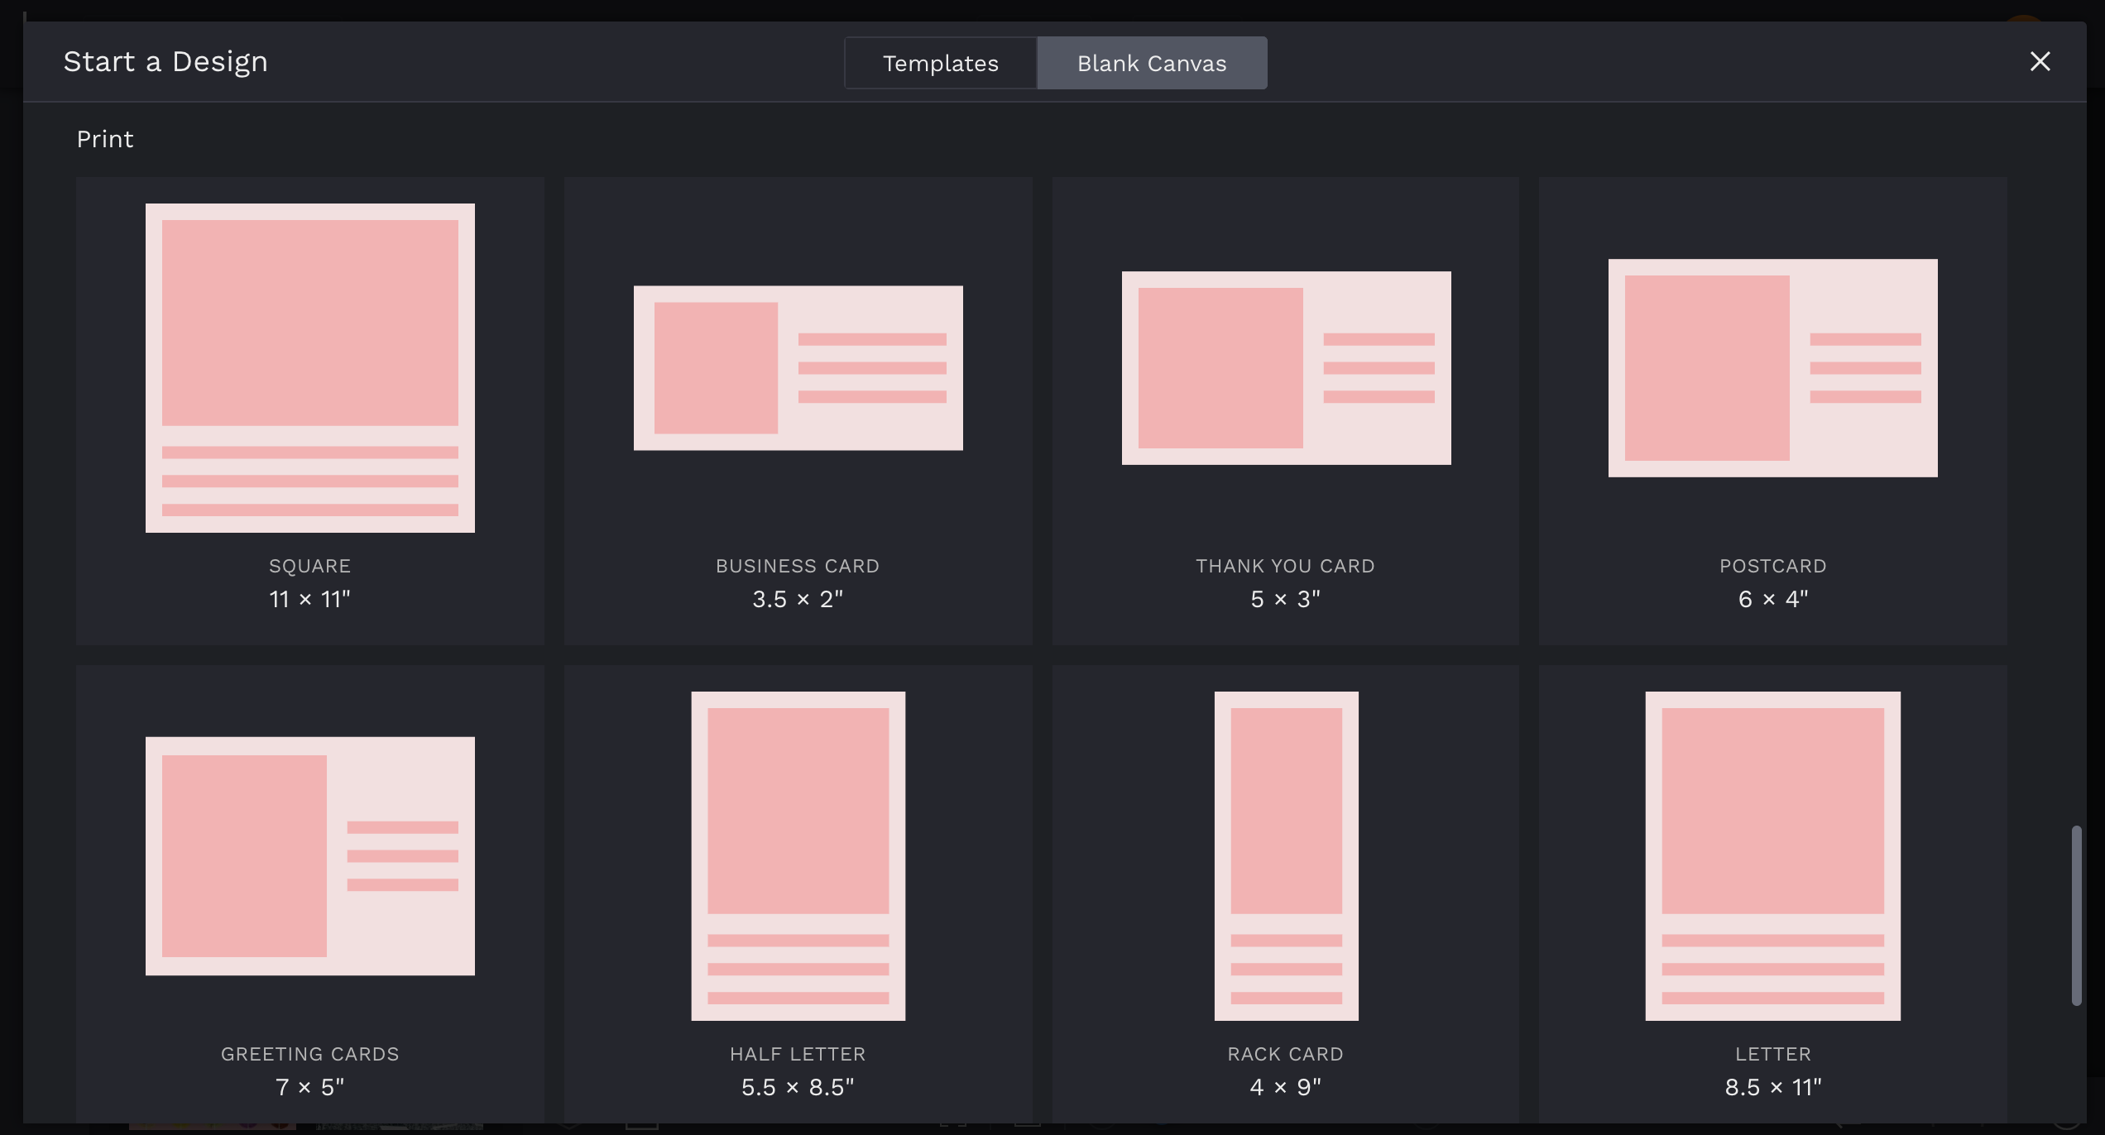Pick the Rack Card 4 × 9" thumbnail
2105x1135 pixels.
click(x=1286, y=856)
